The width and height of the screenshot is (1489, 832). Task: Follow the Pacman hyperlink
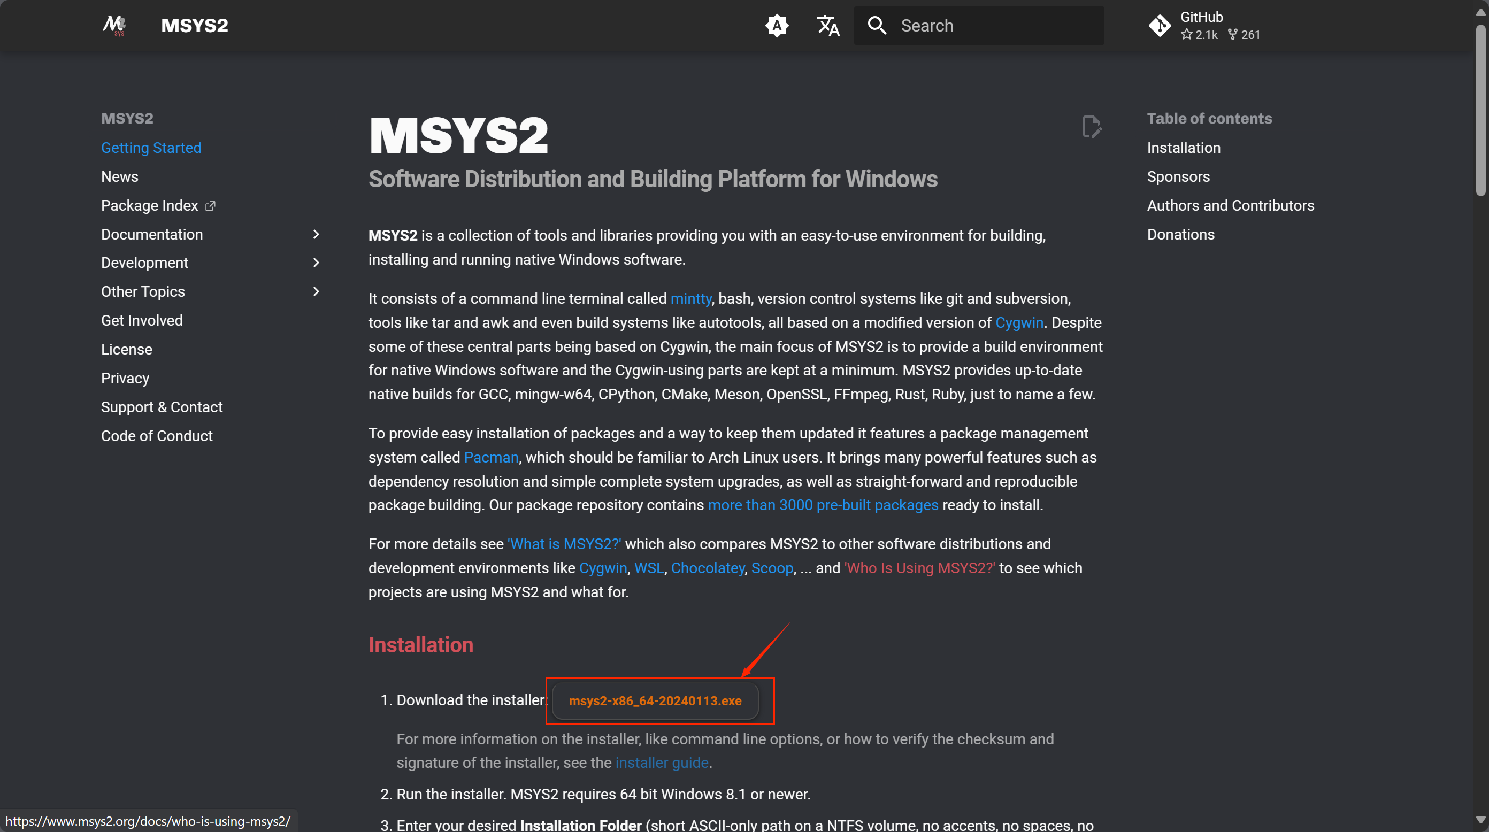(491, 457)
